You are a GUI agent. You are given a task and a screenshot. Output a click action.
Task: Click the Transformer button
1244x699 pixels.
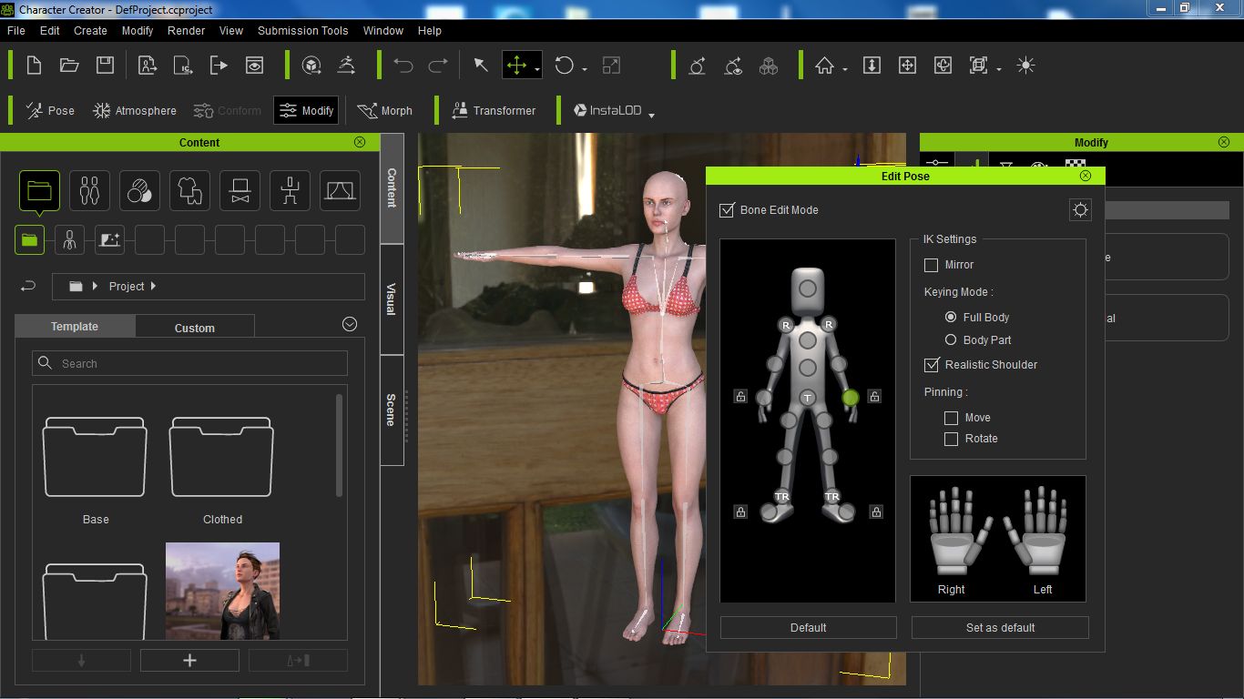click(494, 110)
